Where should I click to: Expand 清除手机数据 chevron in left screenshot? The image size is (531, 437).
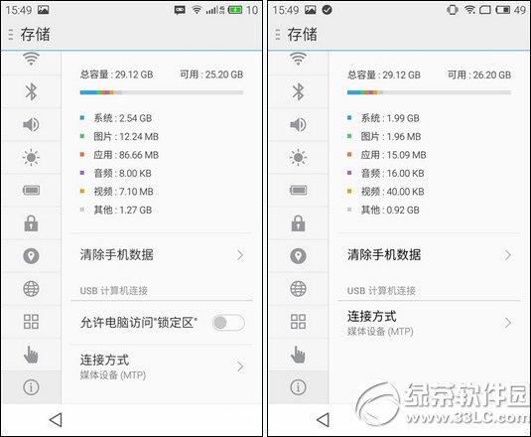coord(240,255)
